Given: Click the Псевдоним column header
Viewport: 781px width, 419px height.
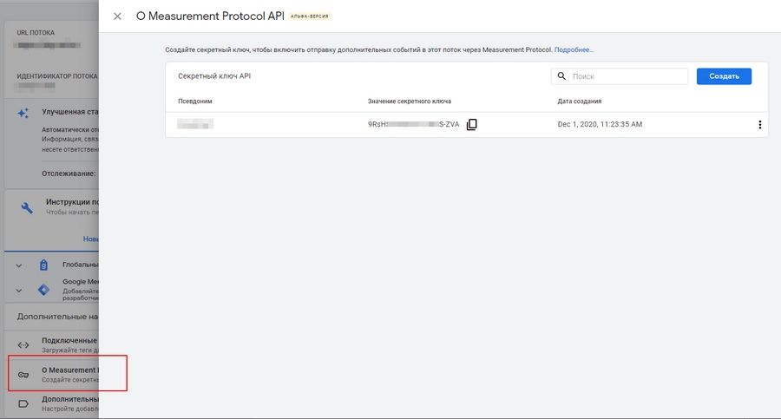Looking at the screenshot, I should (x=194, y=101).
